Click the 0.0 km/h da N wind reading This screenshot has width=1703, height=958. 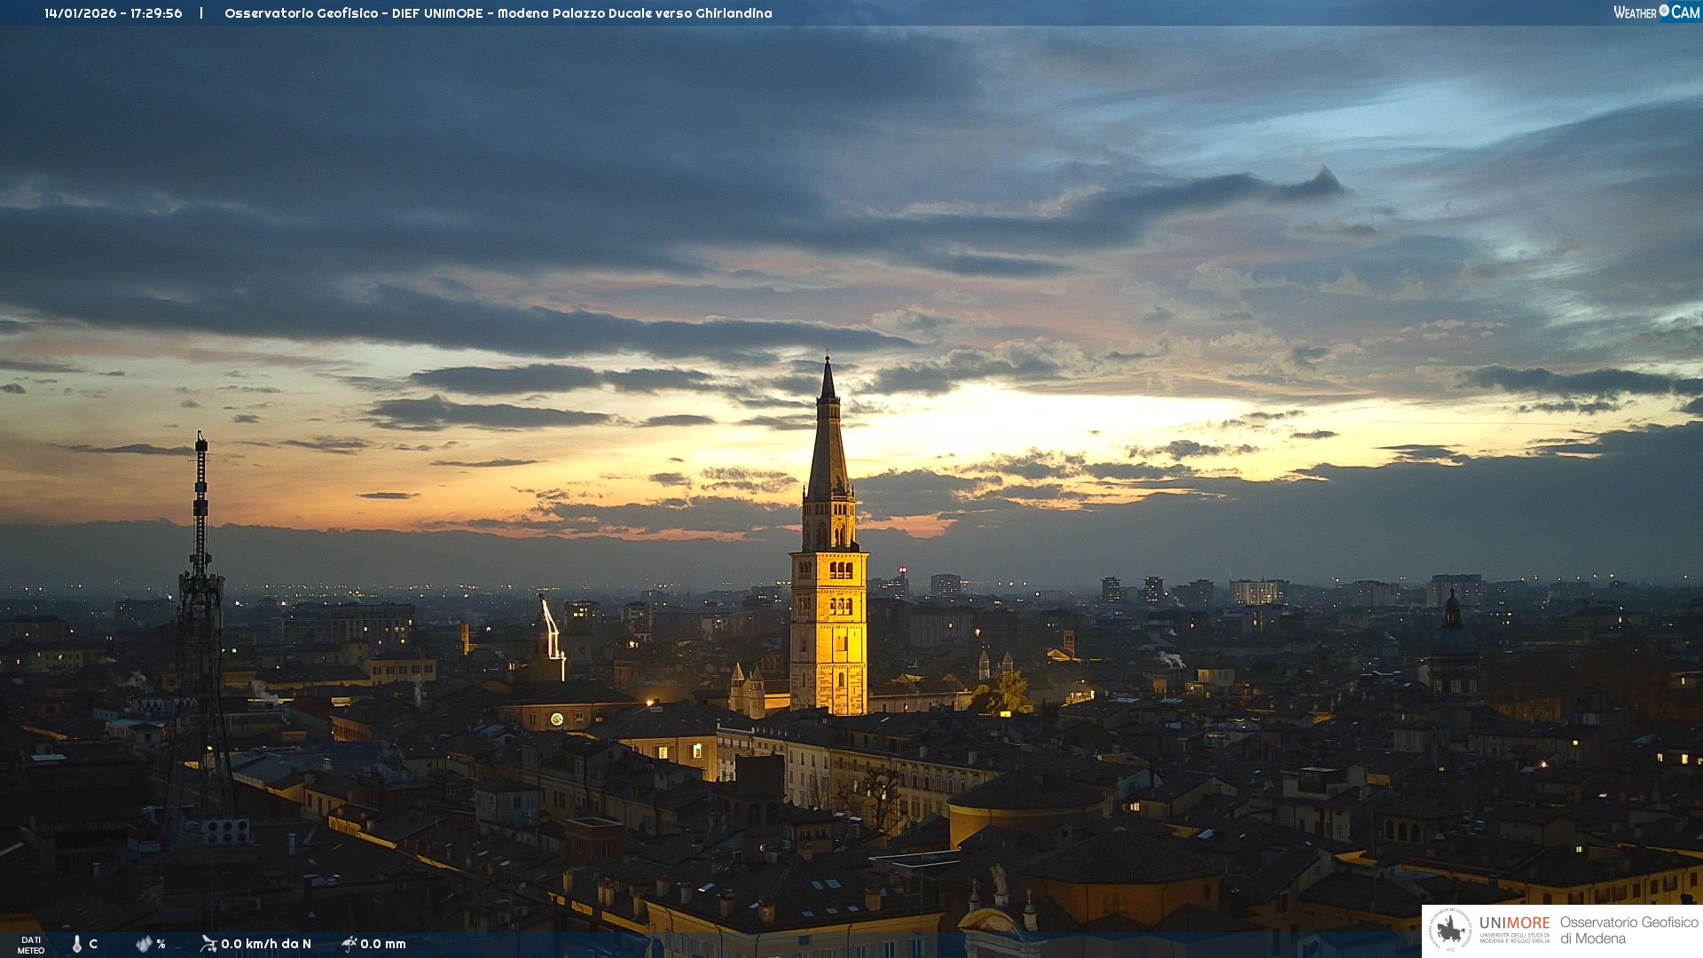click(x=266, y=944)
